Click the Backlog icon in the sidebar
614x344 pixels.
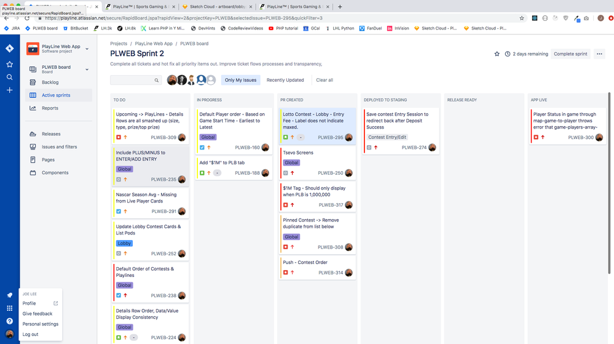click(33, 82)
